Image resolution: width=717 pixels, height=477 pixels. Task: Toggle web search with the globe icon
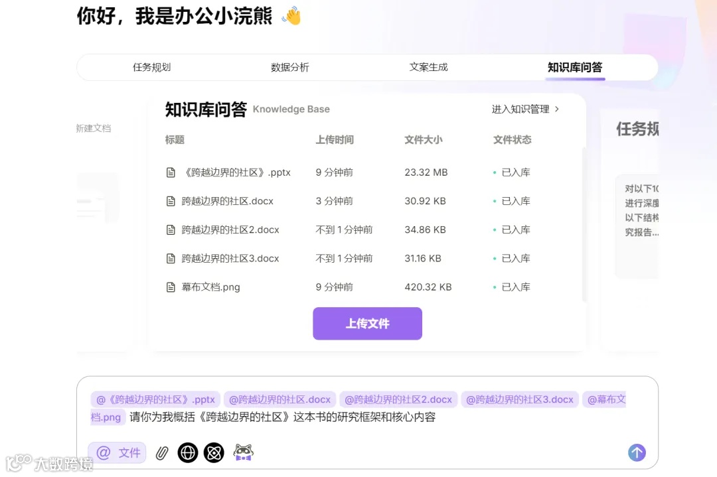[x=188, y=452]
